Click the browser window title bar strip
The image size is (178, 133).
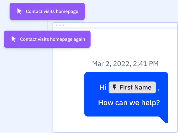115,25
